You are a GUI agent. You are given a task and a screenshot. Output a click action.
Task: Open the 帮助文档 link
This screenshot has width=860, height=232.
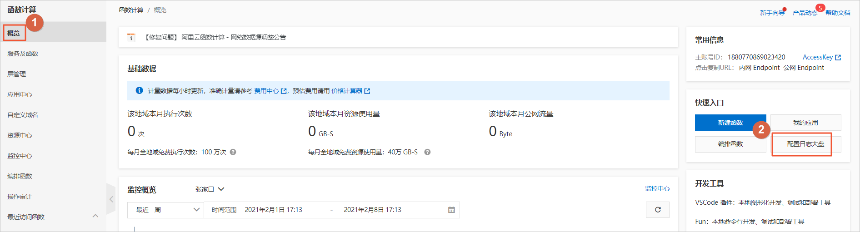pyautogui.click(x=838, y=13)
